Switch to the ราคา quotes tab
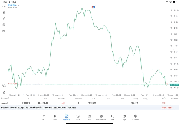This screenshot has width=179, height=125. 44,117
